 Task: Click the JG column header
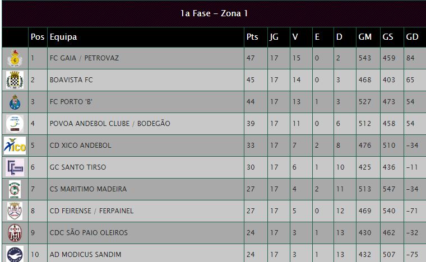274,37
